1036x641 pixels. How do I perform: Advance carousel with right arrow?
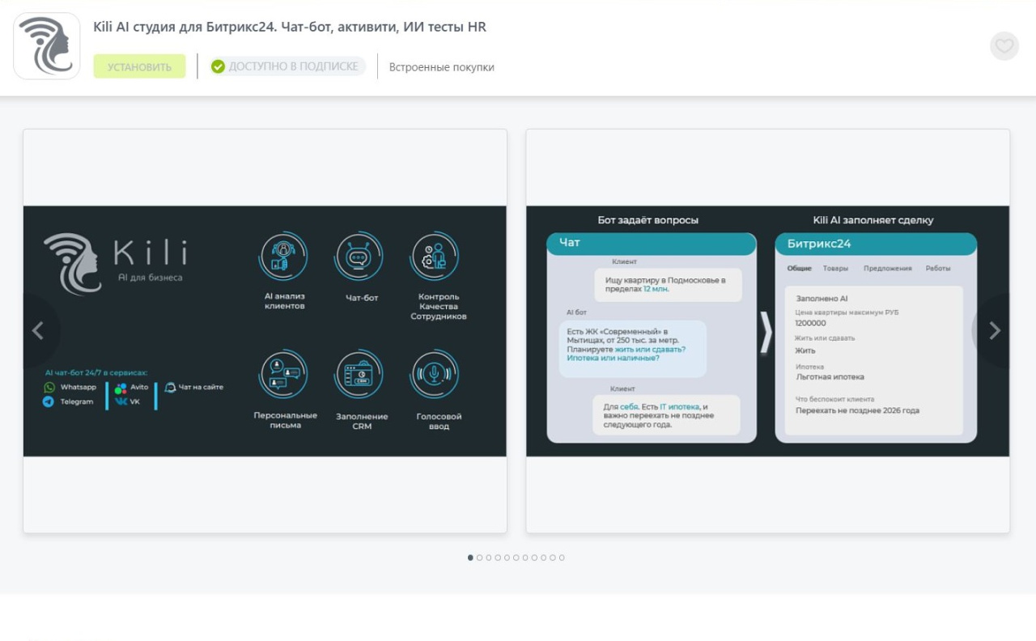(x=995, y=330)
